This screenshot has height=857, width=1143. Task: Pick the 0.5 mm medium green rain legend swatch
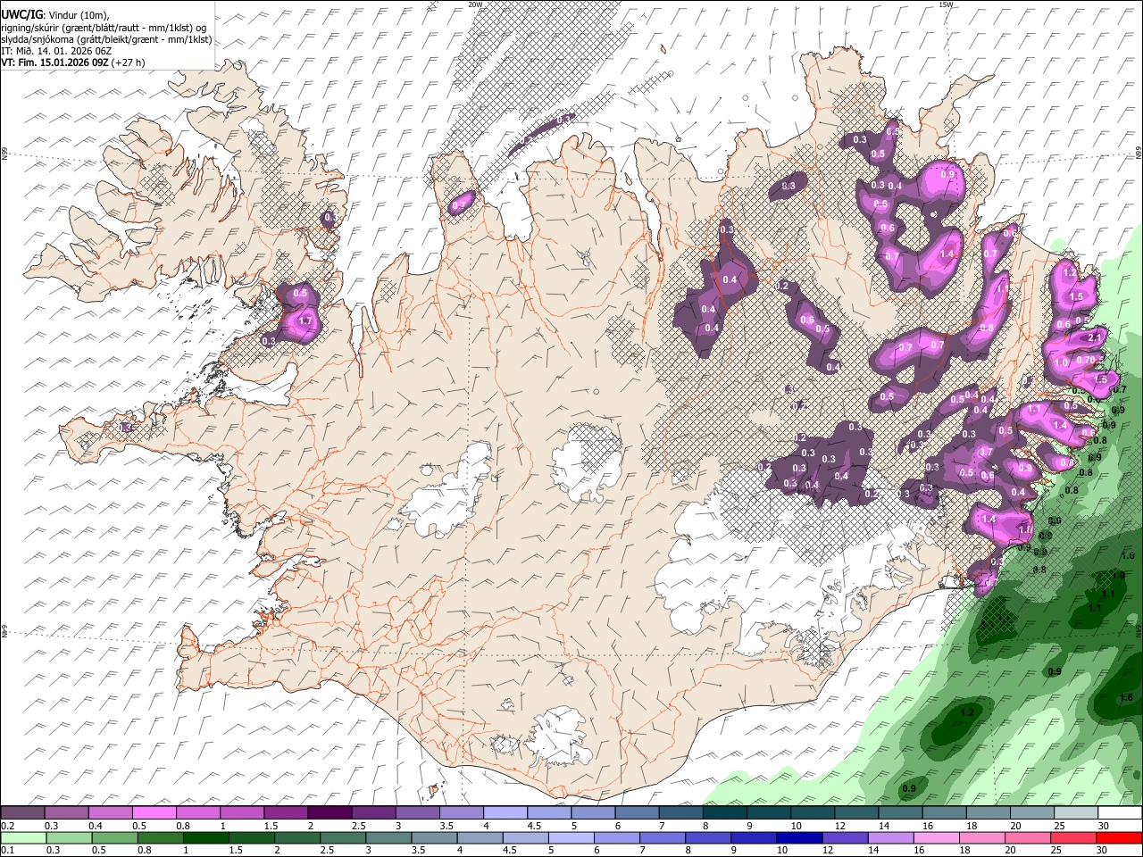tap(115, 838)
